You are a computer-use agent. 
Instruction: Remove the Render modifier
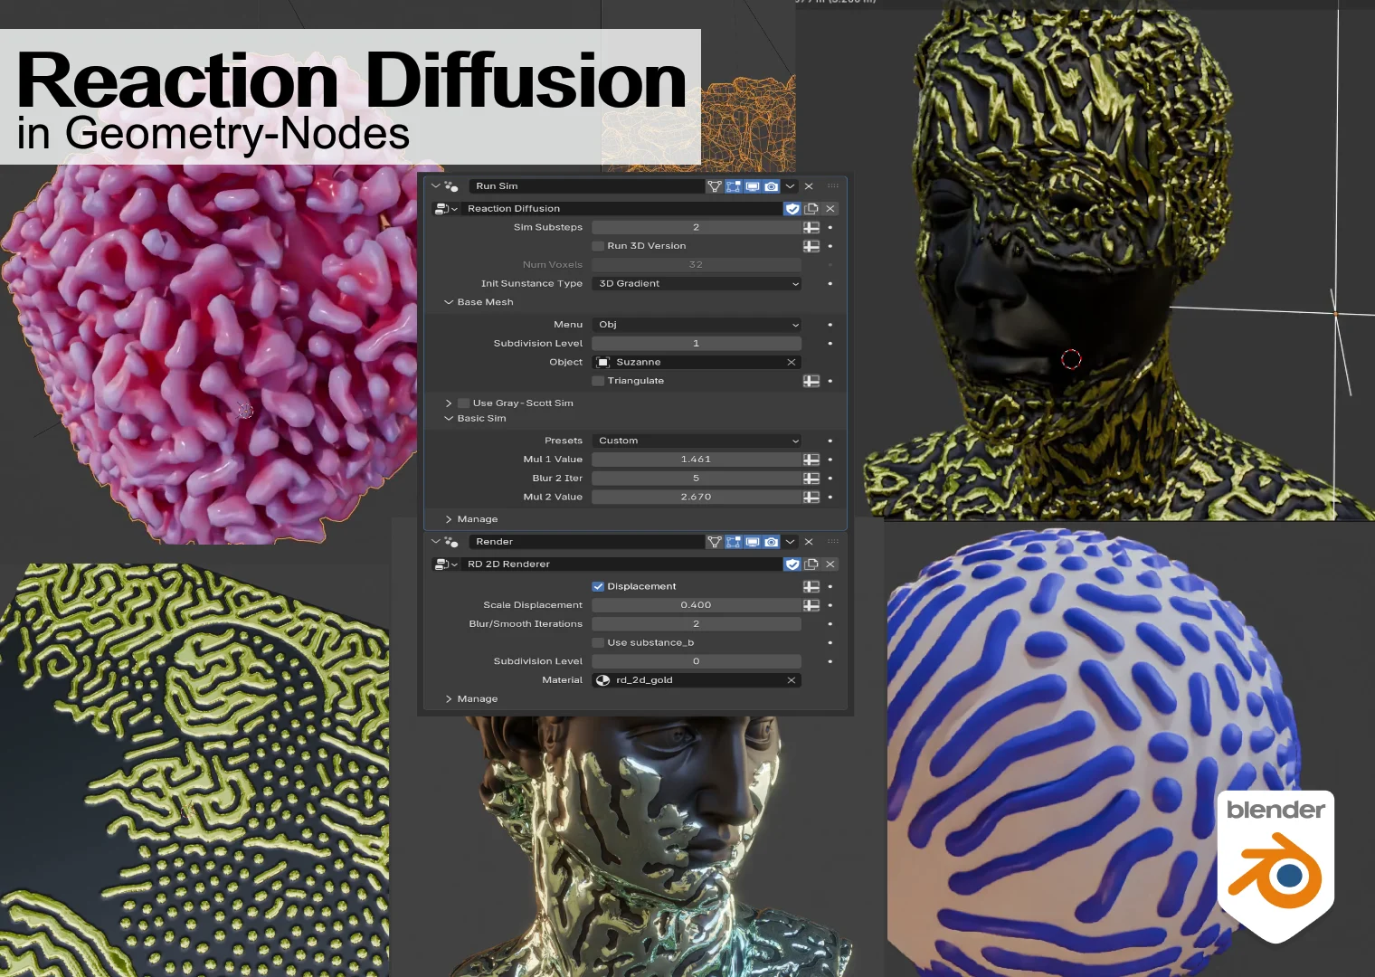tap(809, 542)
